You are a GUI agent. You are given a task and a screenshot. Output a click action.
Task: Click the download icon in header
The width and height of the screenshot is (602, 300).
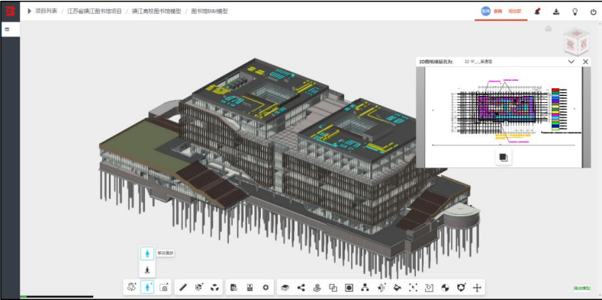point(556,11)
